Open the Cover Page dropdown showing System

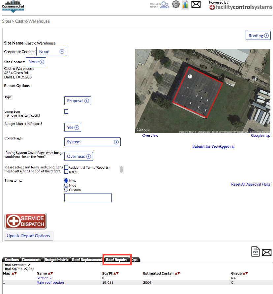click(x=92, y=142)
